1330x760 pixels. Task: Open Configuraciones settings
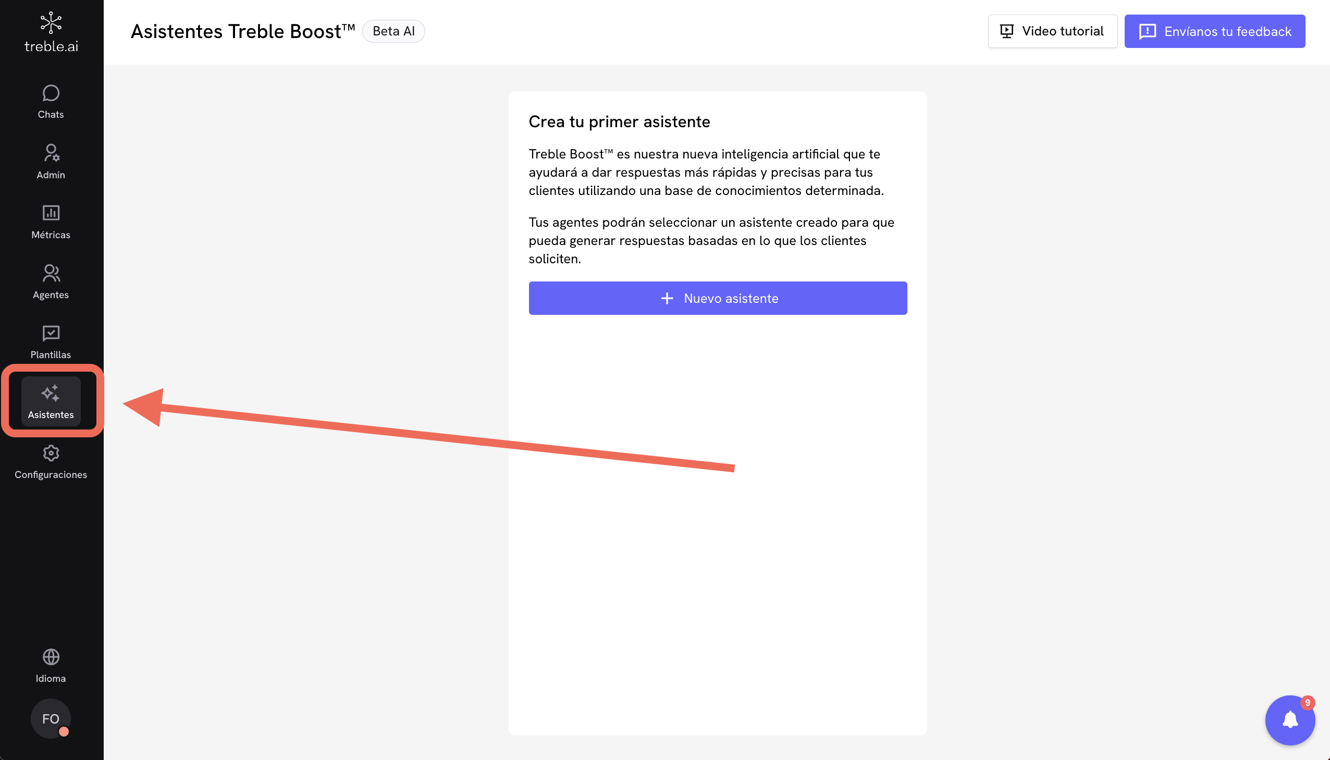[x=51, y=462]
